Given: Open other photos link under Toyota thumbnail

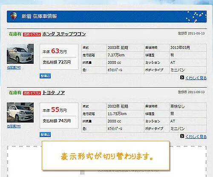Looking at the screenshot, I should pyautogui.click(x=14, y=126).
